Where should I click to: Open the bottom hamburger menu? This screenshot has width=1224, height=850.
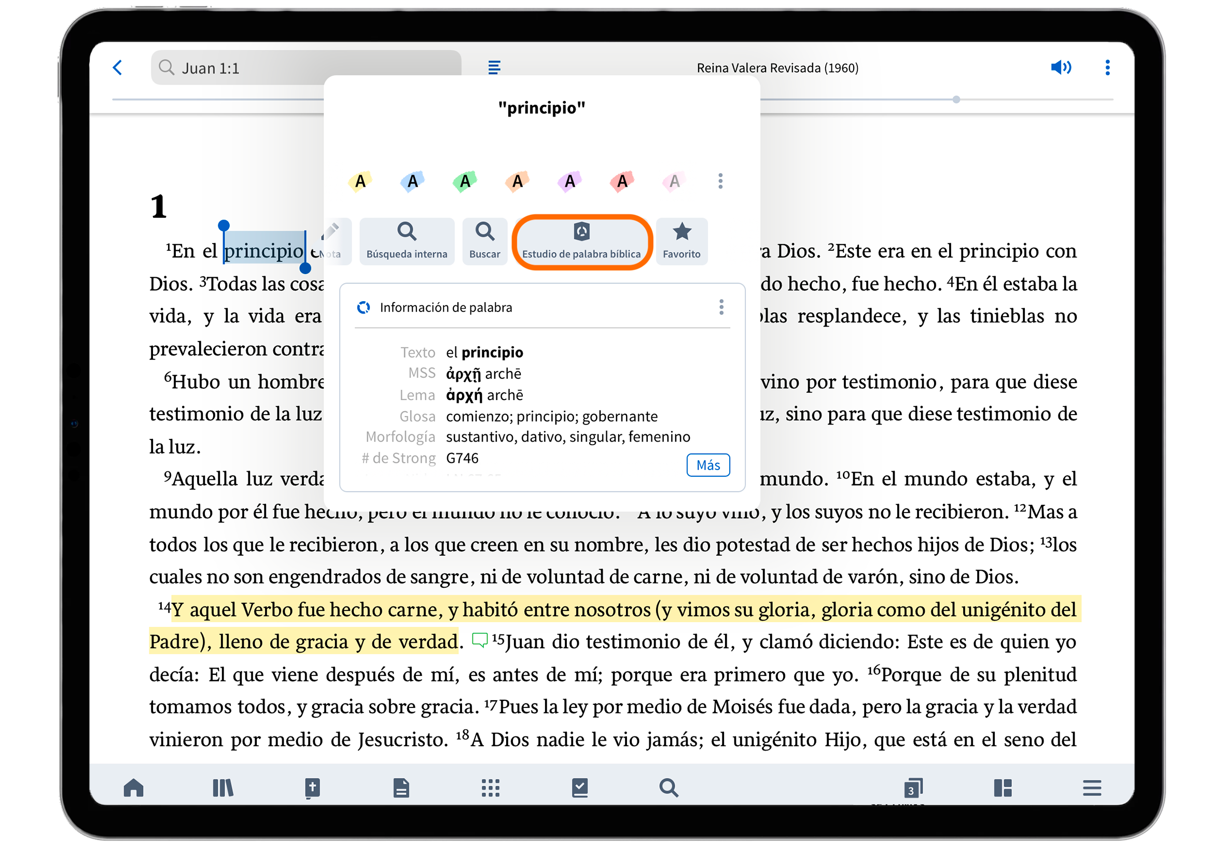tap(1091, 788)
